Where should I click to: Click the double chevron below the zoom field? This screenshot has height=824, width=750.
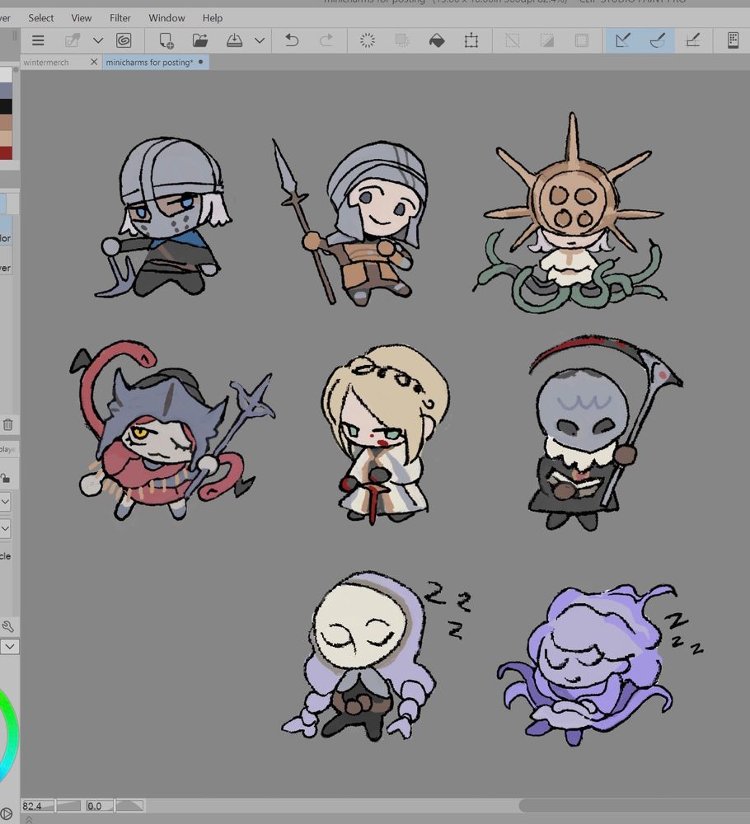click(29, 819)
